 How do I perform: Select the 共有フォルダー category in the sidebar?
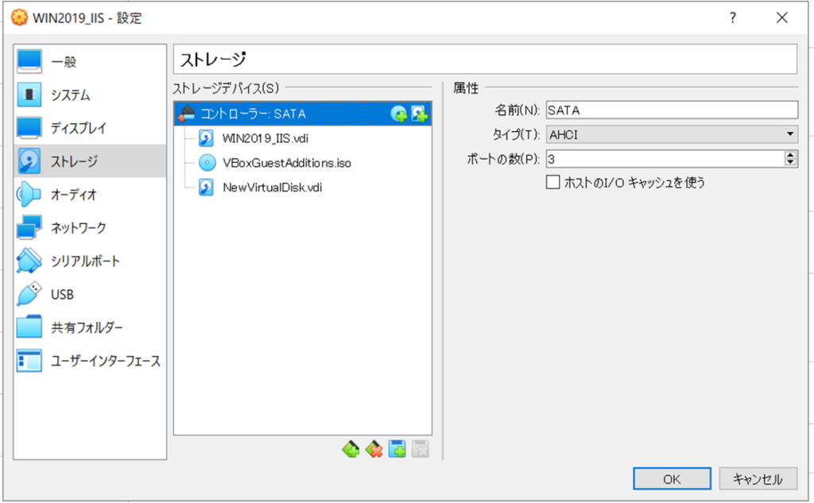pos(87,327)
